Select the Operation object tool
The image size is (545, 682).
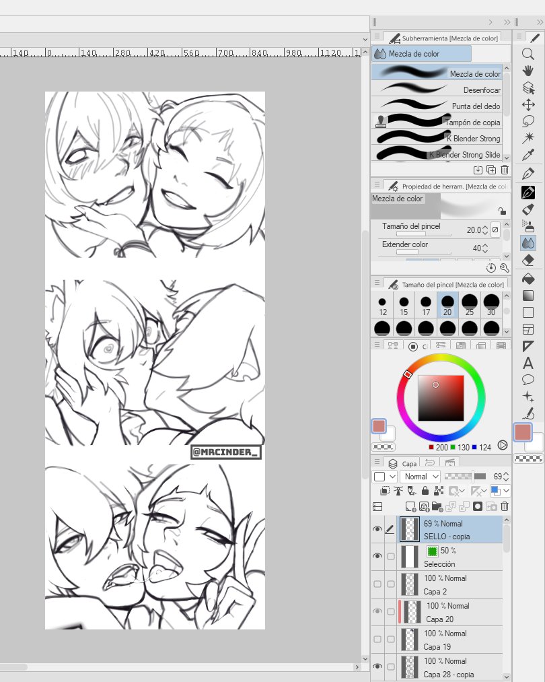[528, 88]
